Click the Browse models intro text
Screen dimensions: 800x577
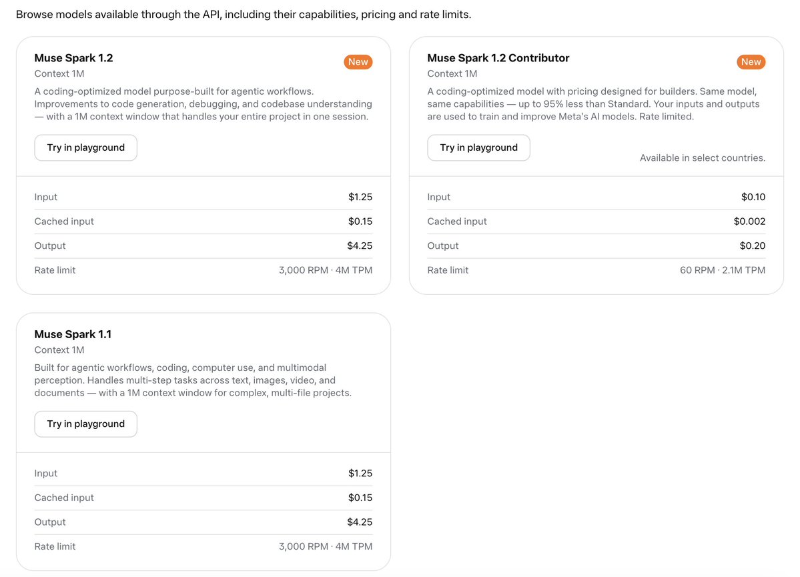click(x=244, y=14)
